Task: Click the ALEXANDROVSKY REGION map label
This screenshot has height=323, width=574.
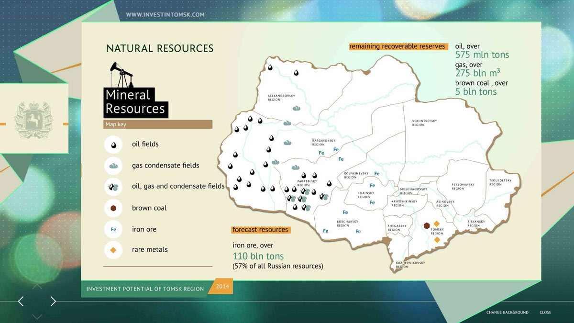Action: pos(281,98)
